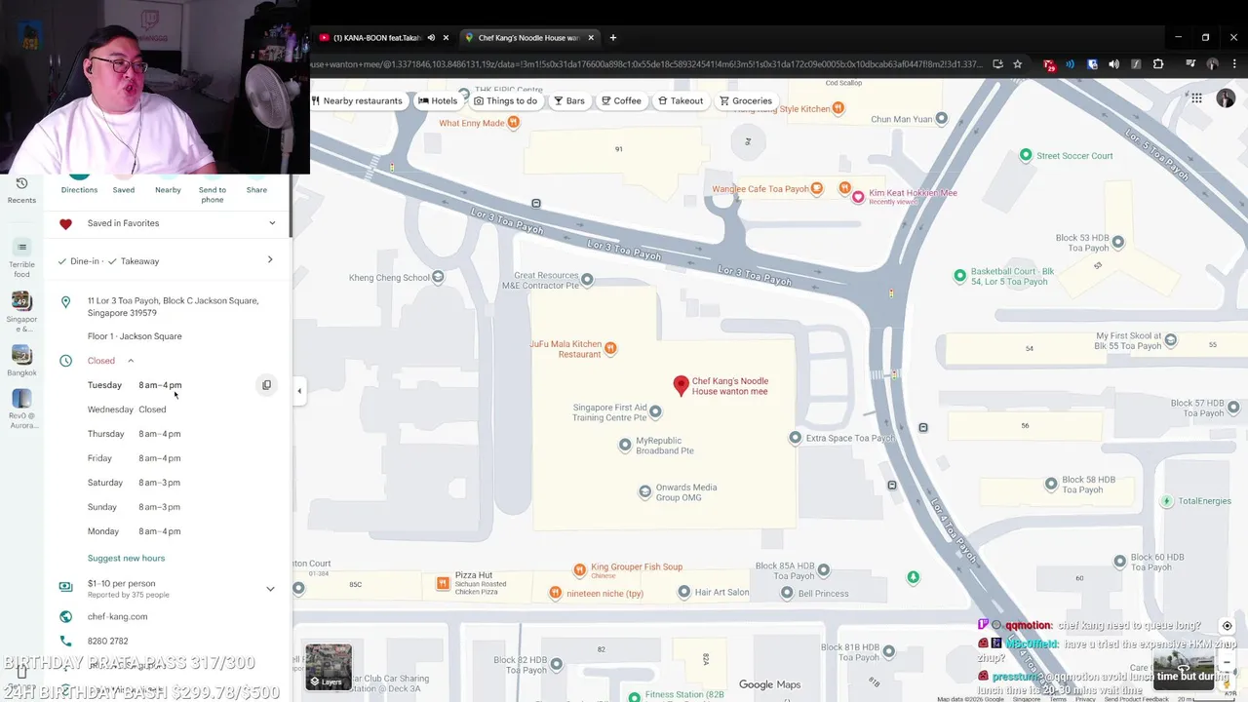This screenshot has height=702, width=1248.
Task: Open the Extensions puzzle icon
Action: click(1158, 64)
